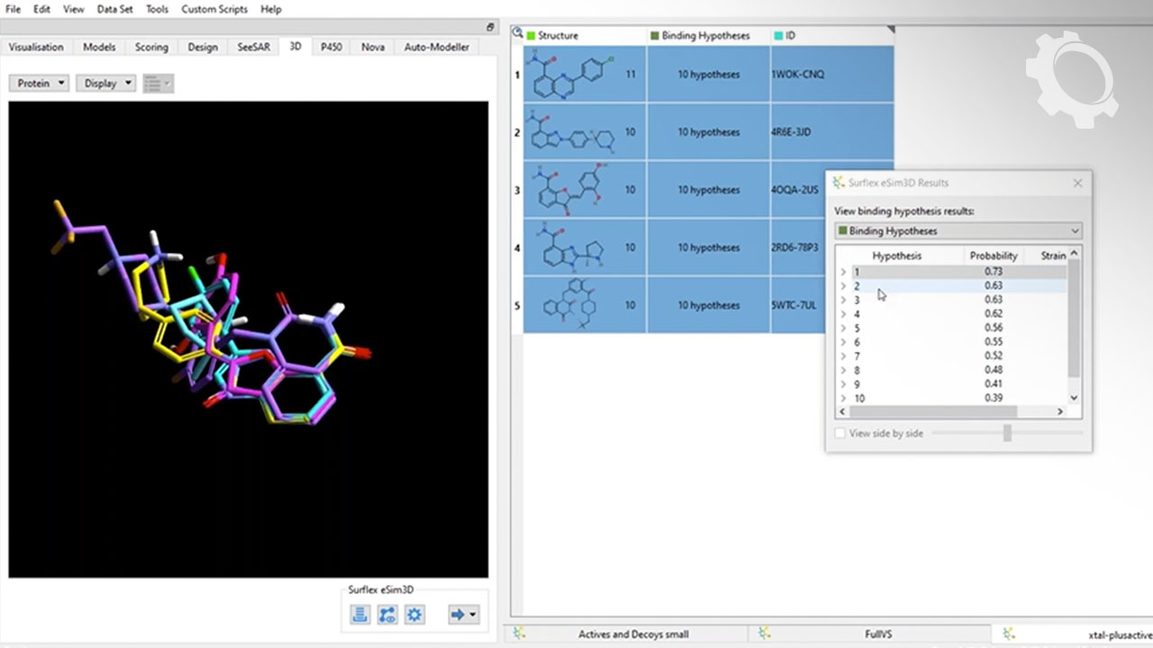Image resolution: width=1153 pixels, height=648 pixels.
Task: Close the Surflex eSim3D Results dialog
Action: pyautogui.click(x=1077, y=183)
